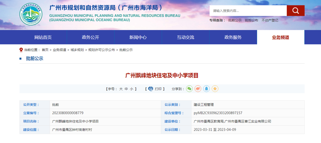Click the 打印 print link
The image size is (321, 143).
tap(158, 89)
